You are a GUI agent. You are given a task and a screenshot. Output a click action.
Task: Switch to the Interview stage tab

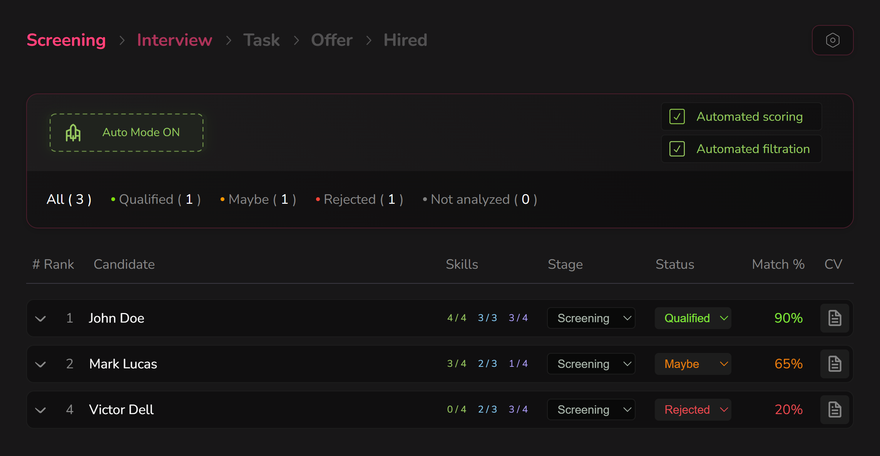pos(174,40)
